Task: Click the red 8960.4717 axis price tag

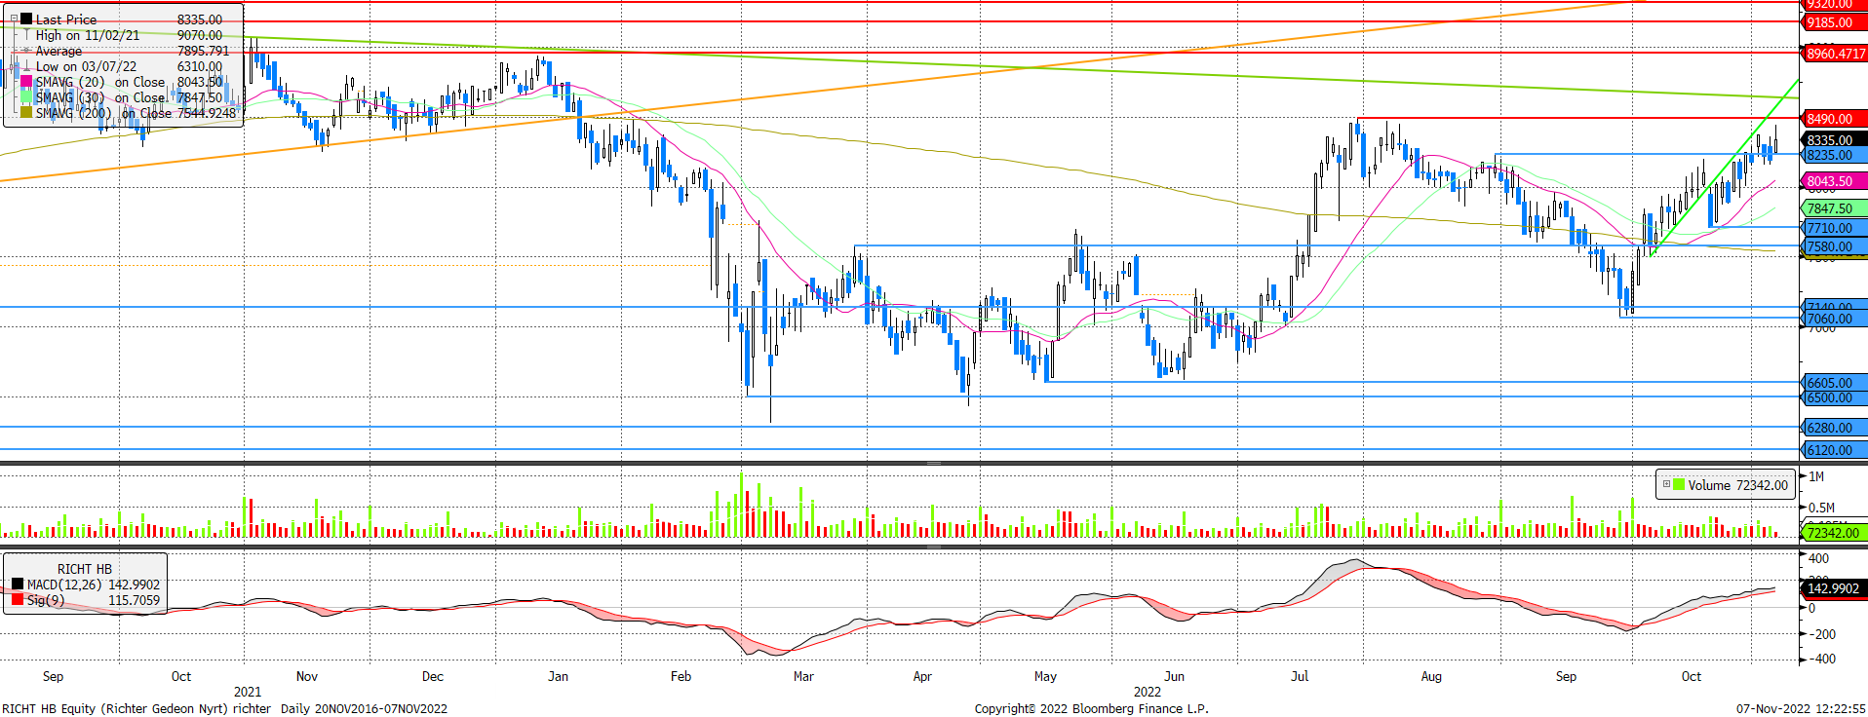Action: pyautogui.click(x=1832, y=54)
